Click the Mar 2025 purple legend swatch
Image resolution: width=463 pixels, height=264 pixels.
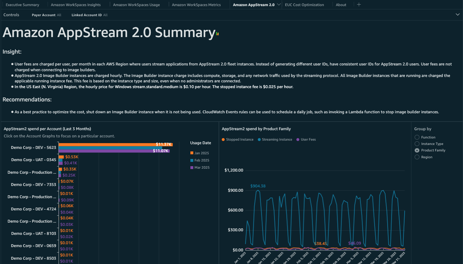click(192, 167)
